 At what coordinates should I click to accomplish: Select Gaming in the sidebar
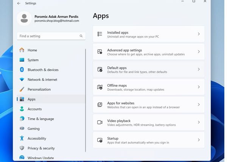click(x=51, y=128)
